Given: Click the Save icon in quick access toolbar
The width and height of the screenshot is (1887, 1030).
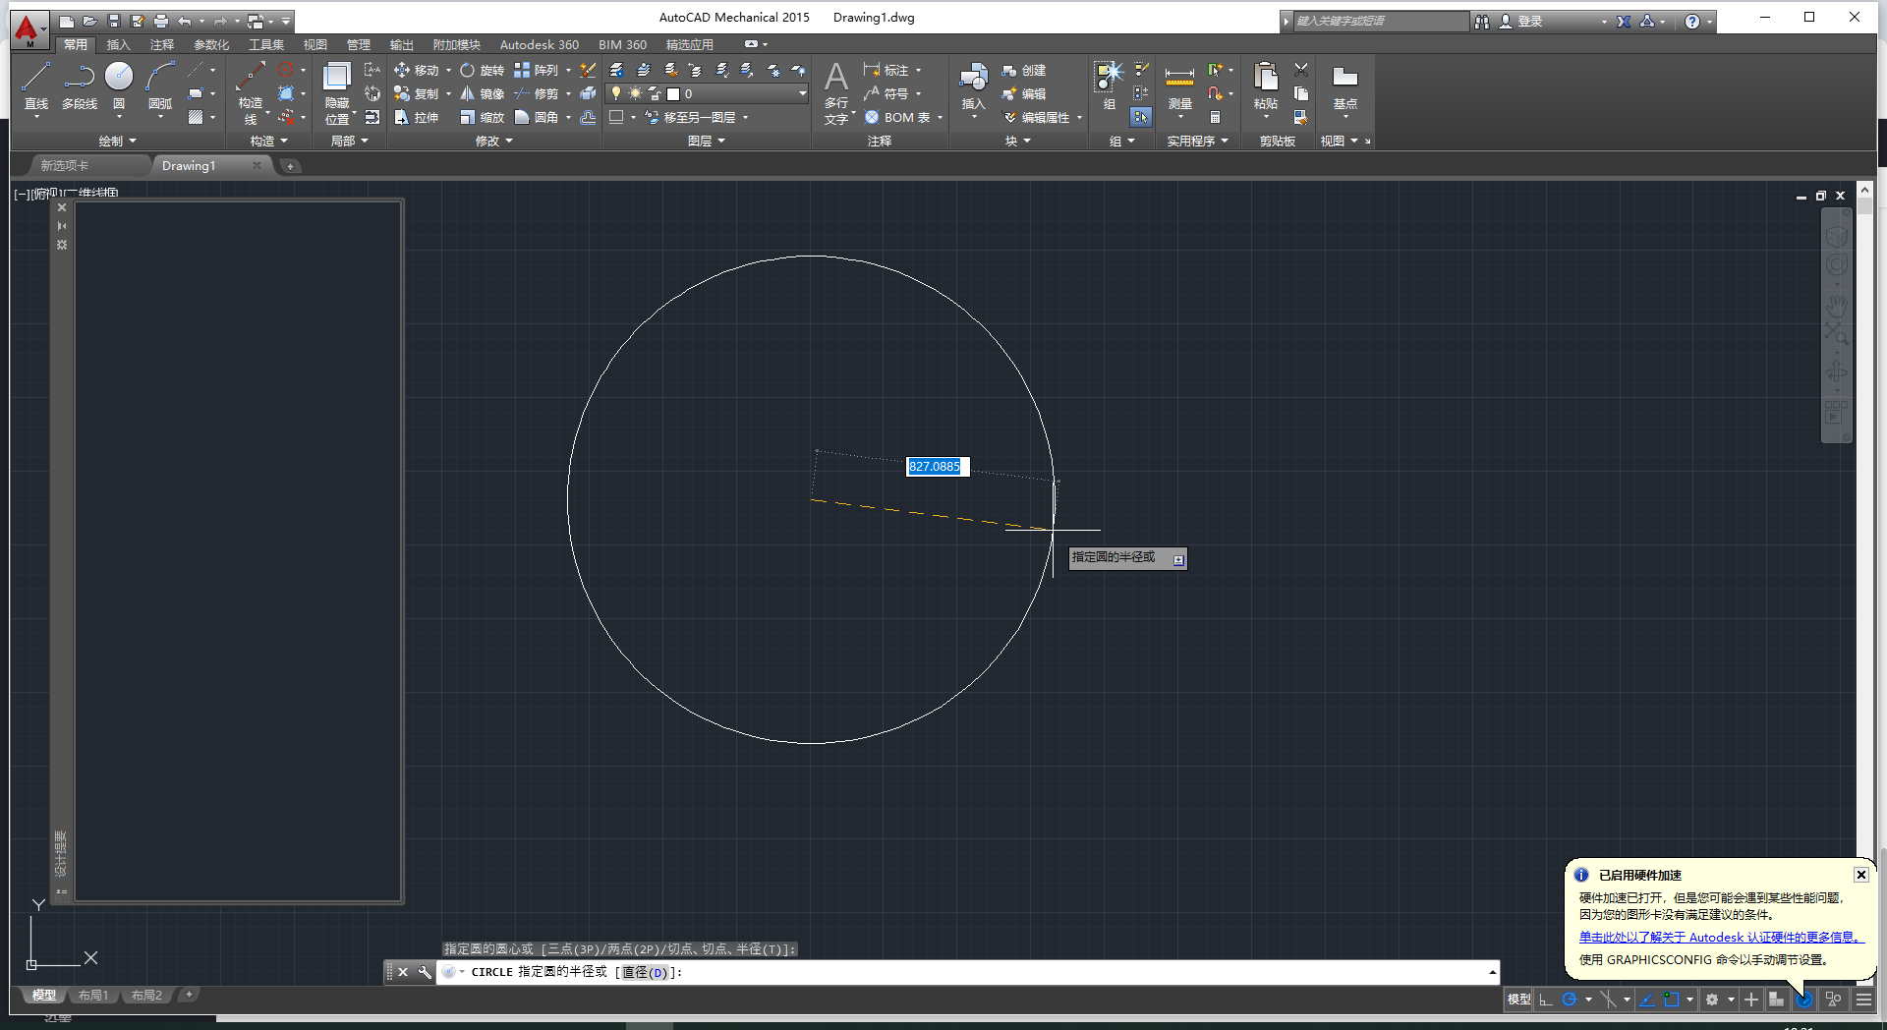Looking at the screenshot, I should coord(114,21).
